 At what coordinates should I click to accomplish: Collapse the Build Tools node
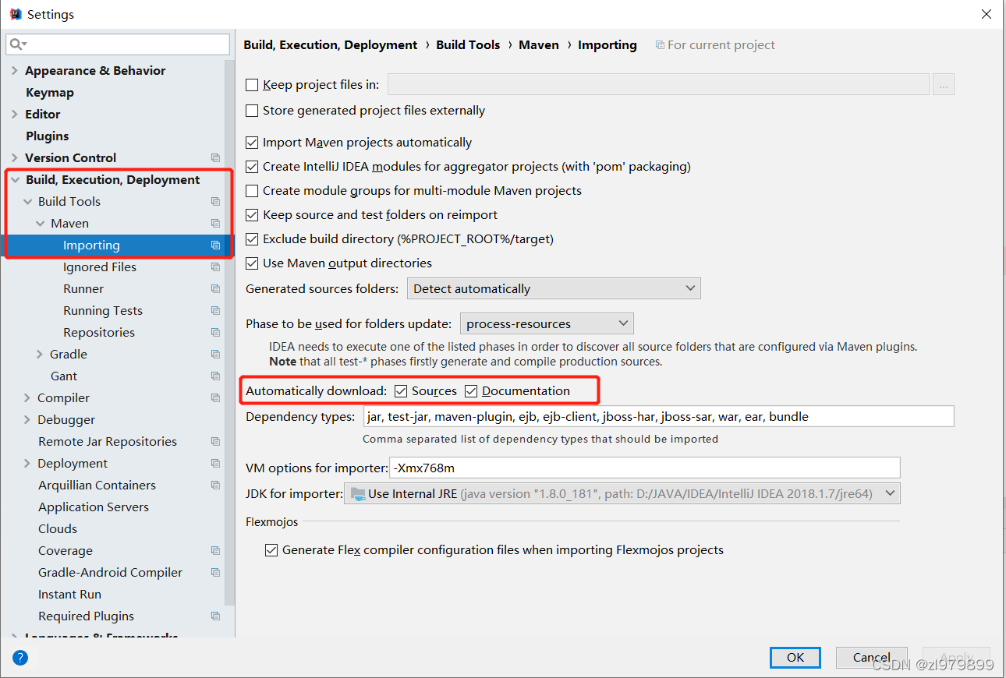[x=27, y=202]
